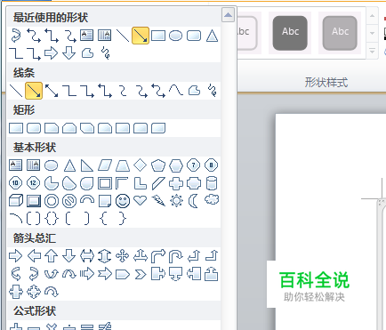Screen dimensions: 386x330
Task: Insert the smiley face shape
Action: 123,201
